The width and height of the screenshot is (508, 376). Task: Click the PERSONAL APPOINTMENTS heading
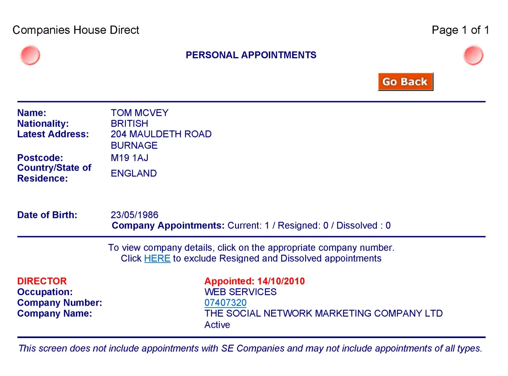click(251, 55)
